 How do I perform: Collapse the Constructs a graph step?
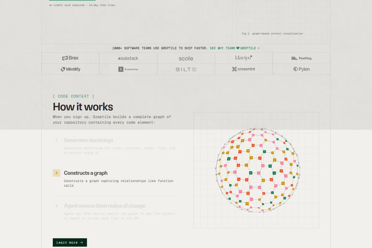point(86,173)
